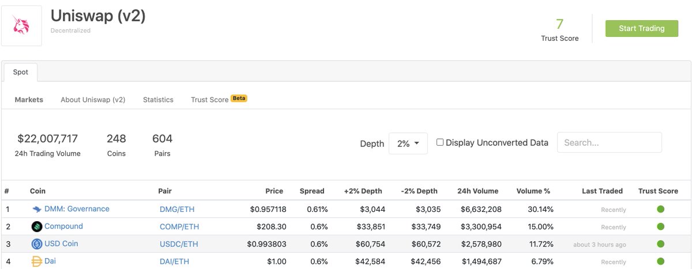Image resolution: width=692 pixels, height=269 pixels.
Task: Click the Compound coin icon
Action: tap(37, 226)
